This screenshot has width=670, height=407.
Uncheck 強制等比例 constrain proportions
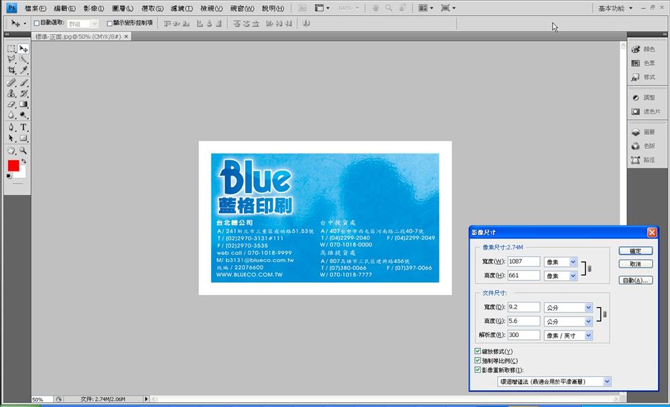coord(477,361)
